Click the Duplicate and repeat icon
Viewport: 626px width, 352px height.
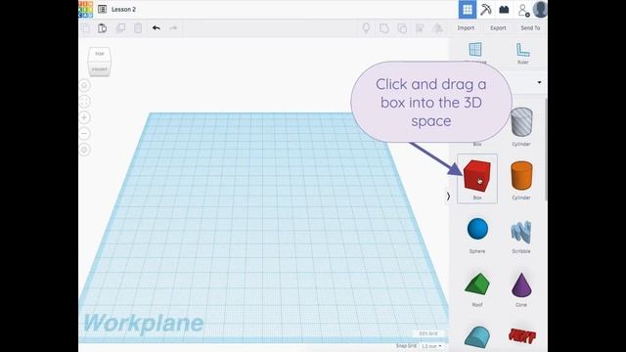point(120,28)
